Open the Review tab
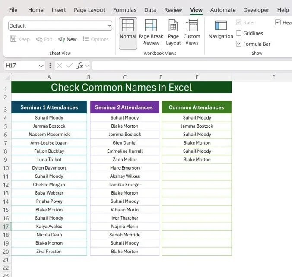 point(173,10)
